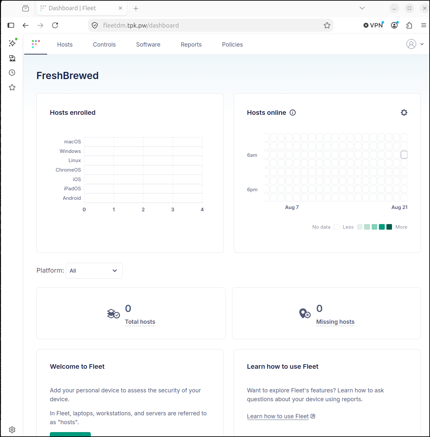Toggle the browser sidebar panel icon
The width and height of the screenshot is (430, 437).
[x=11, y=25]
